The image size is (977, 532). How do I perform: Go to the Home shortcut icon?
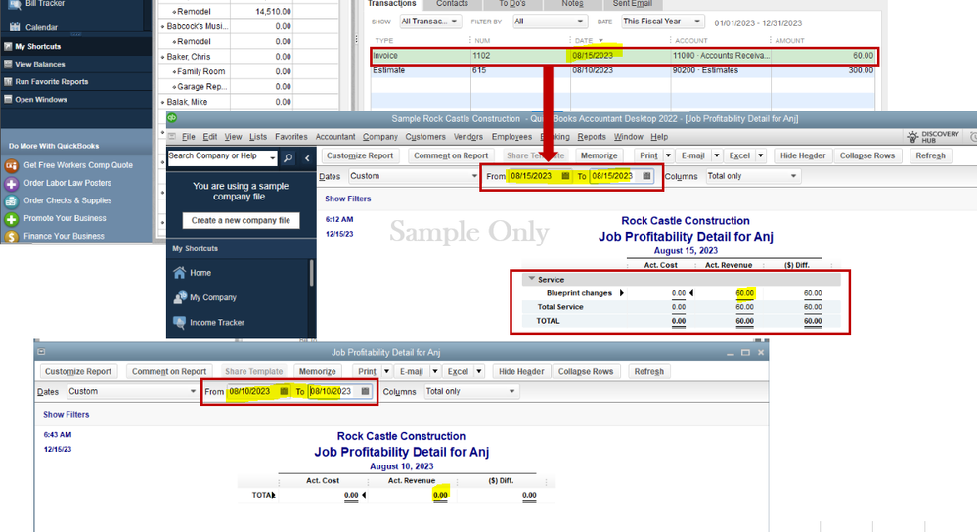(x=179, y=272)
